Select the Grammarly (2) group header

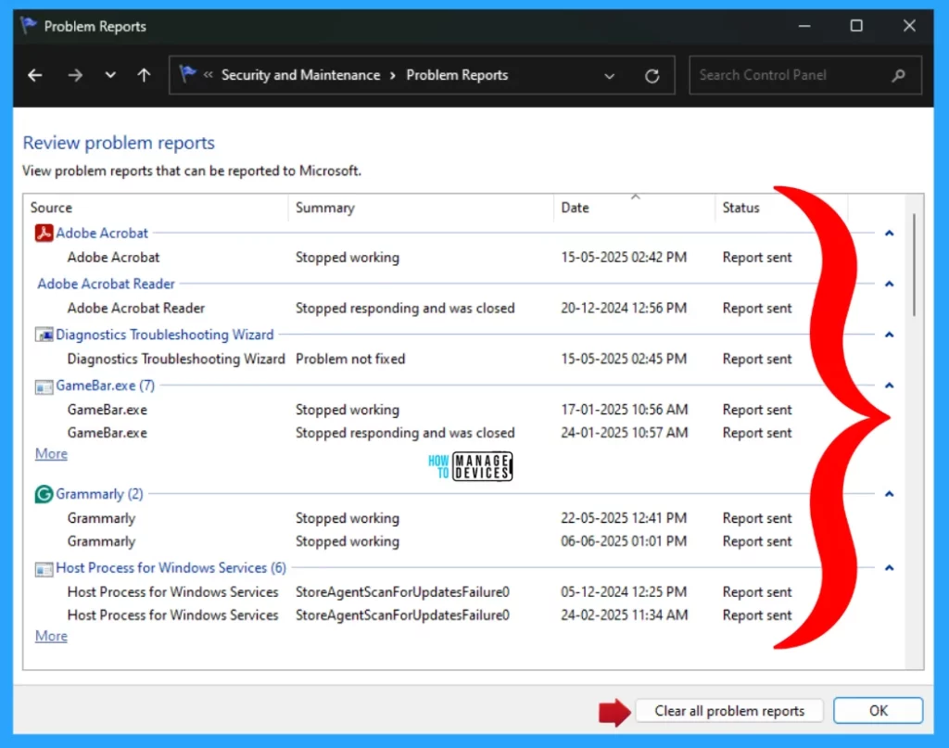tap(99, 494)
